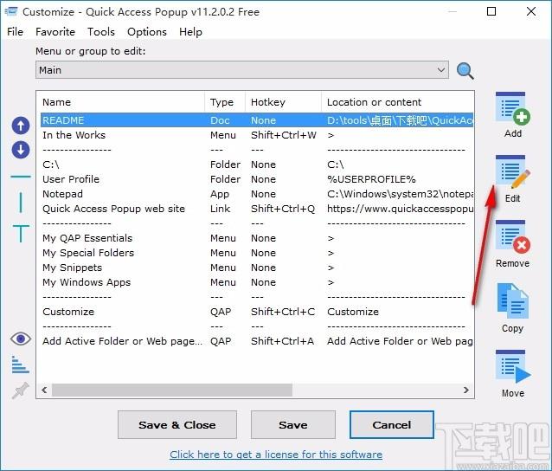Move selected favorite down with arrow
Viewport: 552px width, 471px height.
point(21,150)
